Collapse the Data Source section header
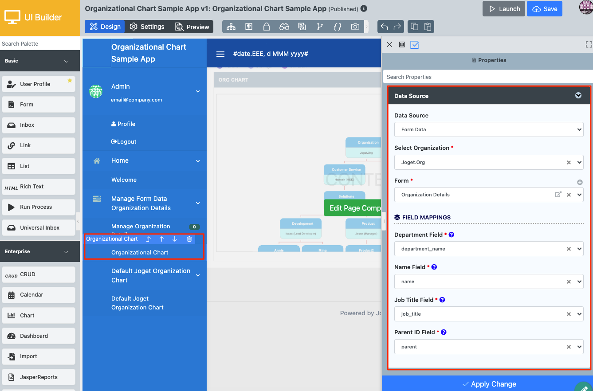Viewport: 593px width, 391px height. click(578, 95)
